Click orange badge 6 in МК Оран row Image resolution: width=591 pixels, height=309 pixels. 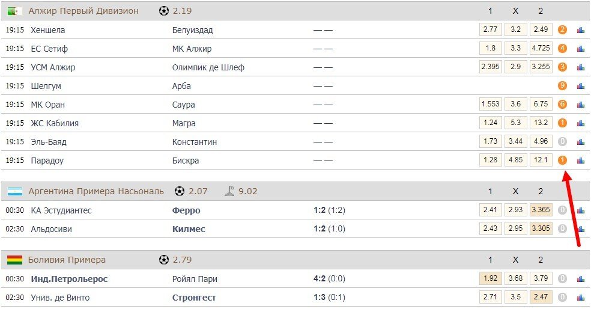(x=562, y=105)
